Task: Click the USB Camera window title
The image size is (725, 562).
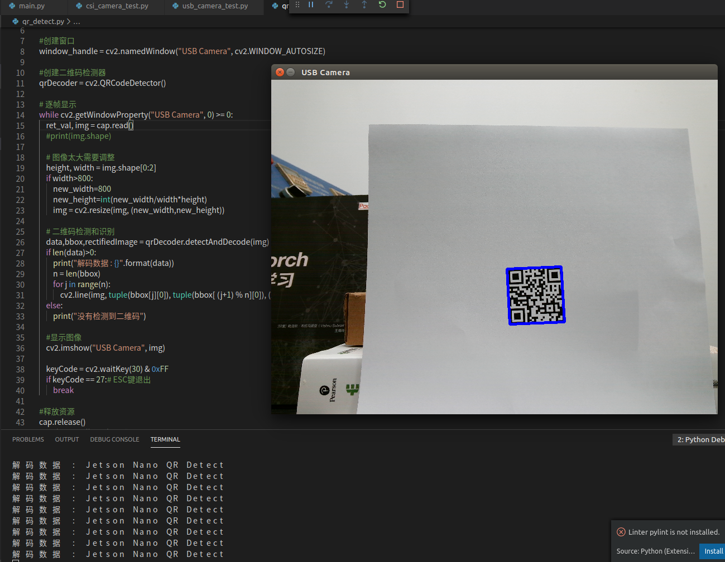Action: [325, 72]
